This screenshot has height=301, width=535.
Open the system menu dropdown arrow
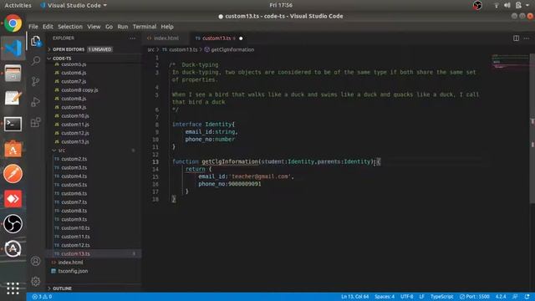pyautogui.click(x=527, y=5)
